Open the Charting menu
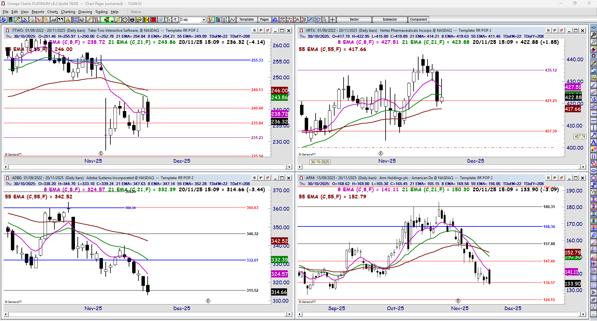 [68, 12]
